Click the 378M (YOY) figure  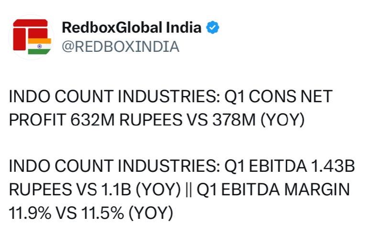pyautogui.click(x=259, y=120)
